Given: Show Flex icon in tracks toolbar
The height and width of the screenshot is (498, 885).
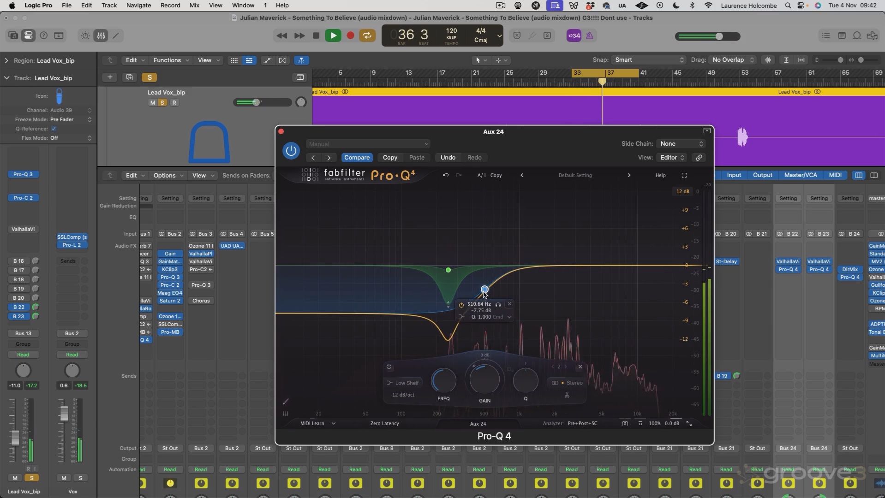Looking at the screenshot, I should [x=282, y=60].
